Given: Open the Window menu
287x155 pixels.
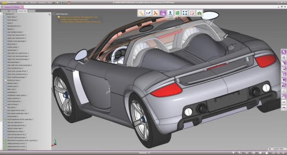Looking at the screenshot, I should tap(33, 3).
